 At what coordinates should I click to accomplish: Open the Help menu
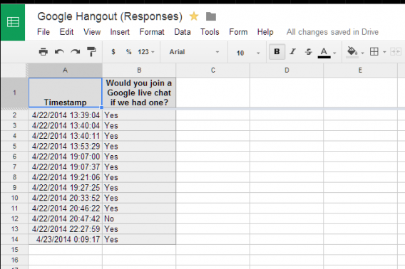pyautogui.click(x=265, y=32)
